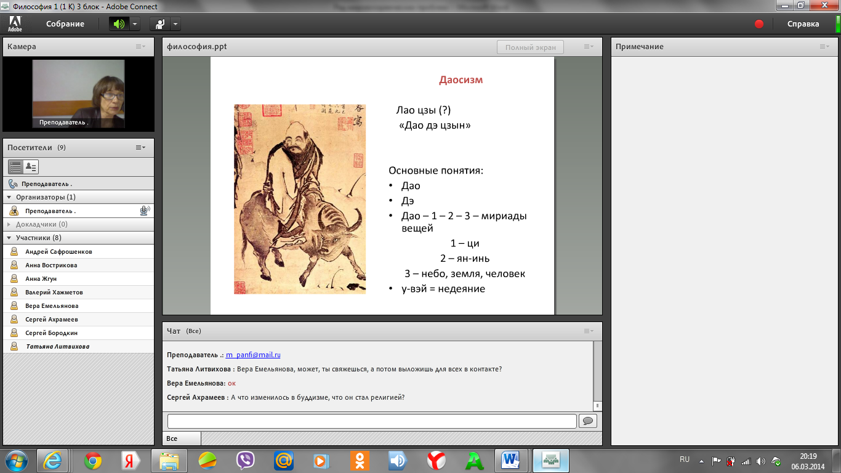Image resolution: width=841 pixels, height=473 pixels.
Task: Open Windows Explorer folder on taskbar
Action: click(169, 461)
